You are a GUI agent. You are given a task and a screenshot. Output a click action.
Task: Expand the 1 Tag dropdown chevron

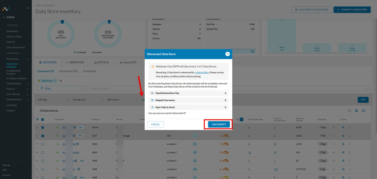pos(334,169)
